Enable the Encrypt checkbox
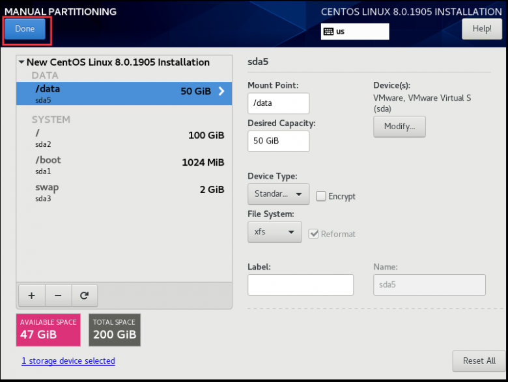The height and width of the screenshot is (382, 508). (x=320, y=196)
